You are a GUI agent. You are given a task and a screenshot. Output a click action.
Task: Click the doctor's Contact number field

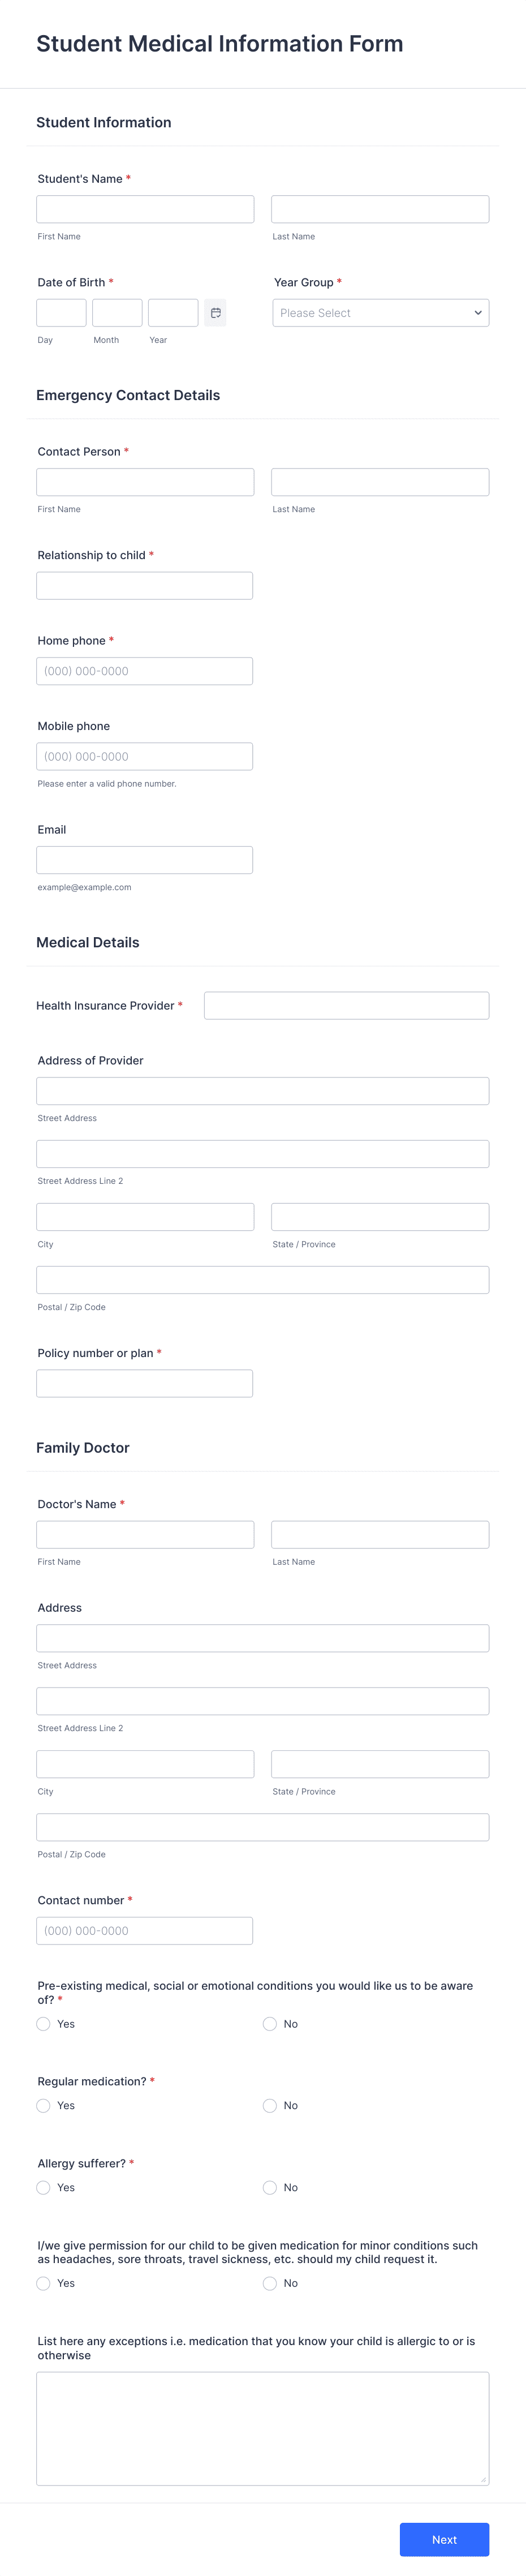tap(144, 1930)
